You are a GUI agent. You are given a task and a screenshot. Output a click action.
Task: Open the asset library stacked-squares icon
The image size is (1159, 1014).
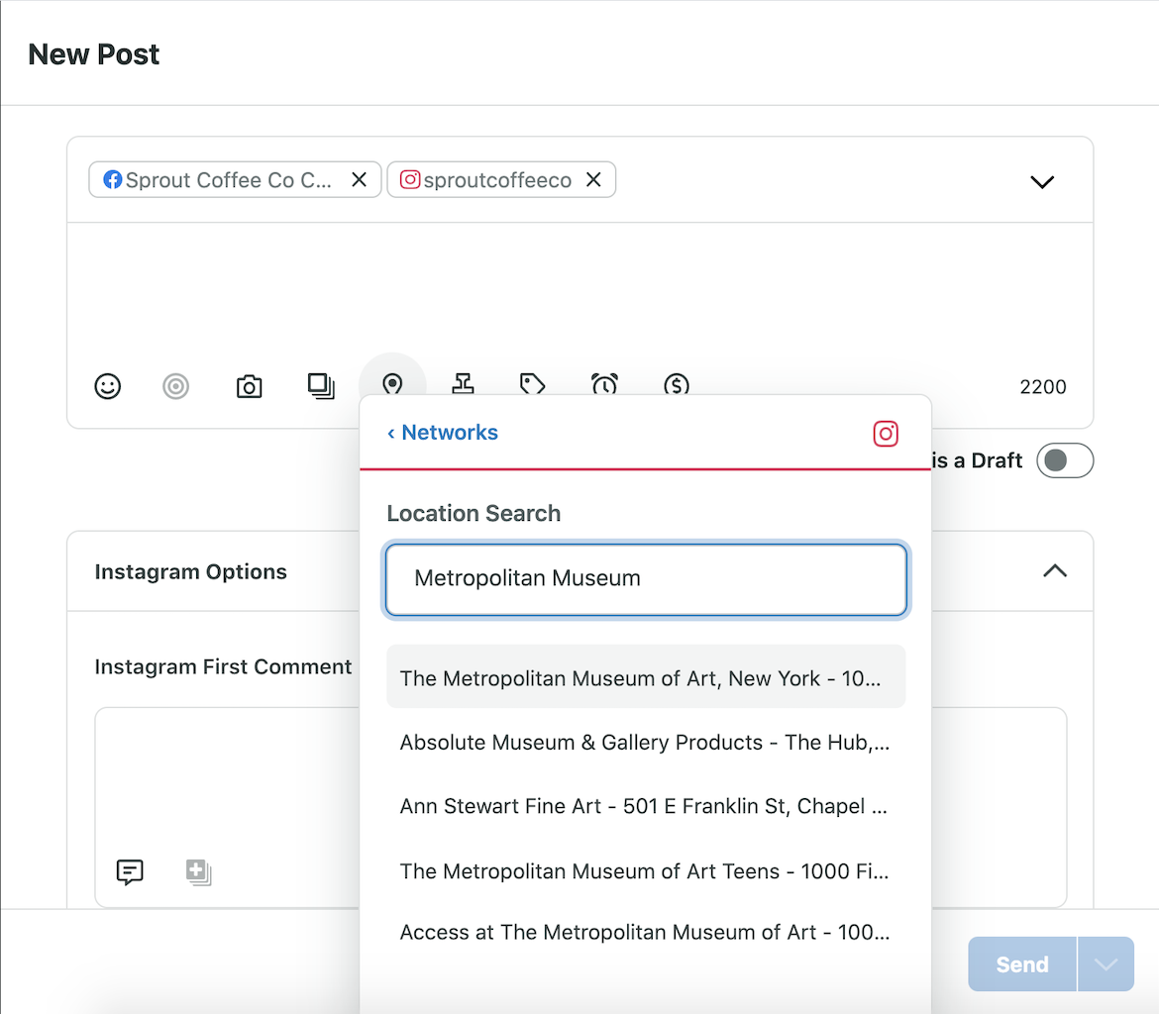[321, 386]
